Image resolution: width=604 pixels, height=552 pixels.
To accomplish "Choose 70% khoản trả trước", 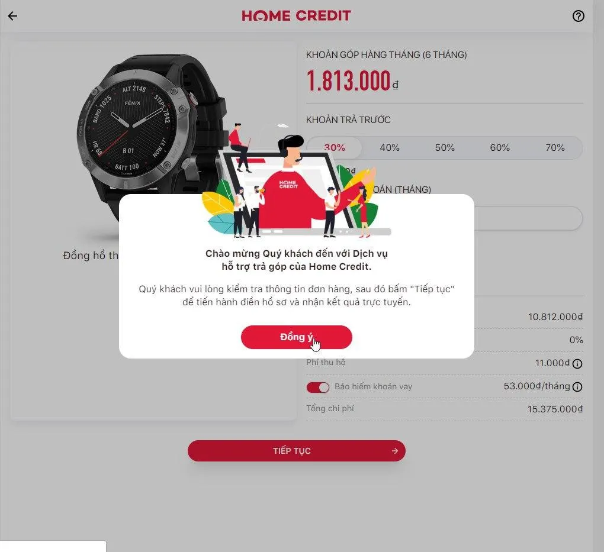I will click(555, 147).
